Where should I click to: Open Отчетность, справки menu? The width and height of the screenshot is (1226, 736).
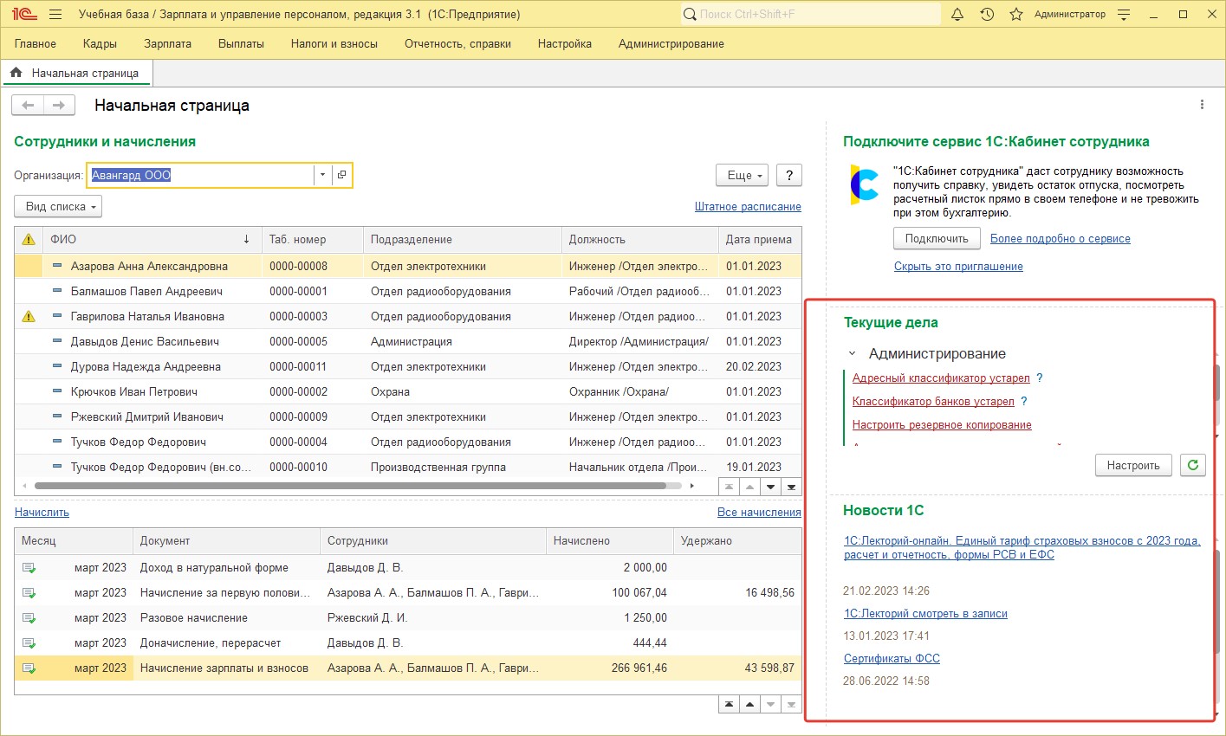[457, 43]
